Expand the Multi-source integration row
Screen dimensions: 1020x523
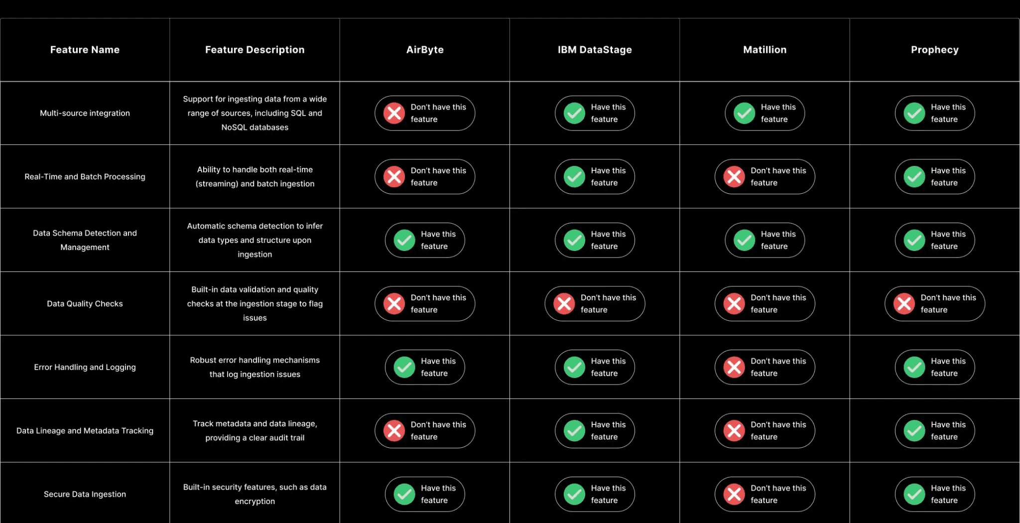click(85, 113)
